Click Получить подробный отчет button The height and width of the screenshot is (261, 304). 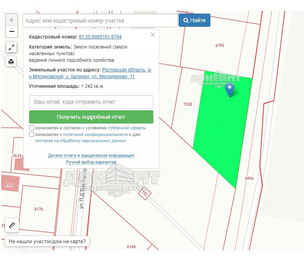click(x=91, y=117)
